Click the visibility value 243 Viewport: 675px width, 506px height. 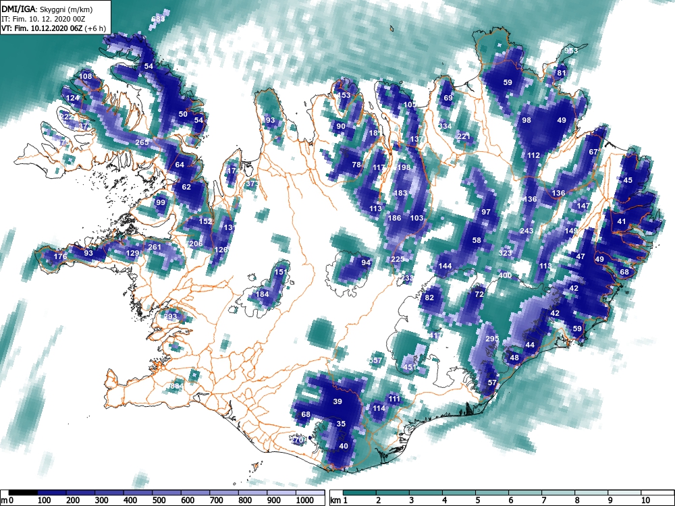tap(526, 231)
